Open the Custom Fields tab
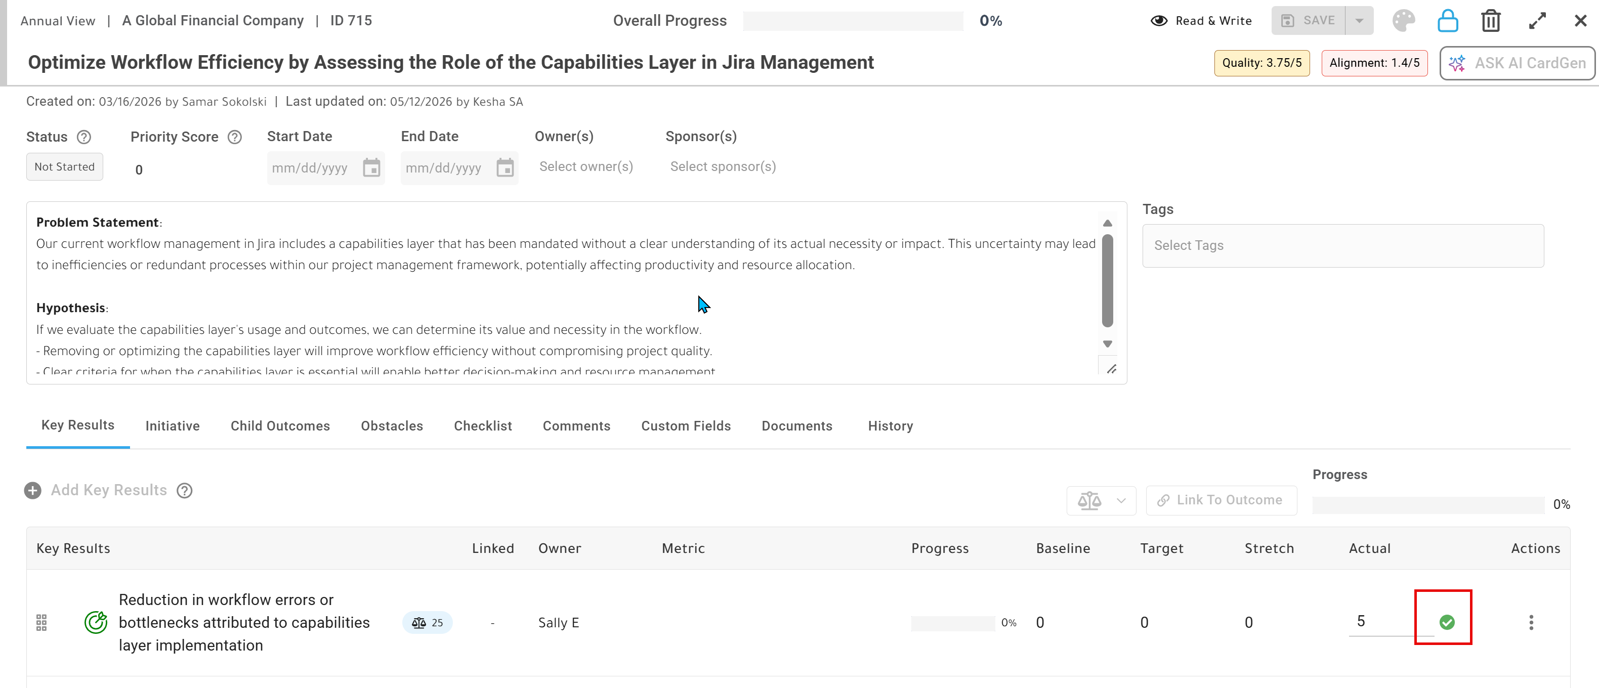 (686, 426)
